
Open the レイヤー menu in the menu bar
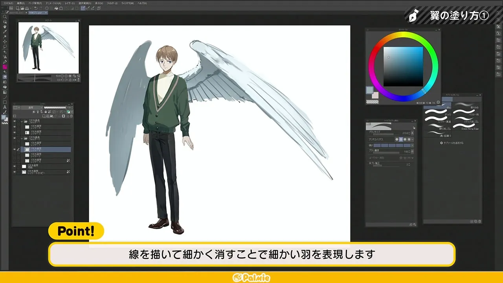(x=70, y=3)
